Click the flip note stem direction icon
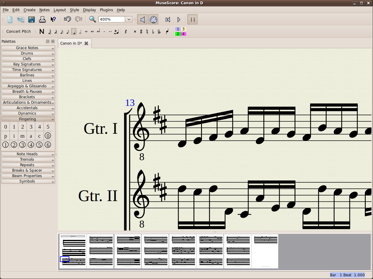373x279 pixels. pyautogui.click(x=167, y=31)
